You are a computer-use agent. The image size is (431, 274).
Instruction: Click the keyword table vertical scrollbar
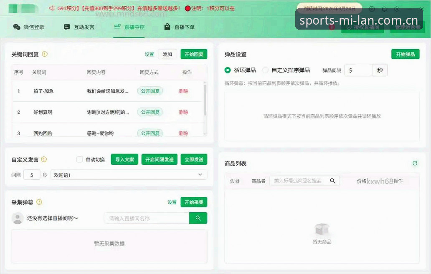[205, 100]
